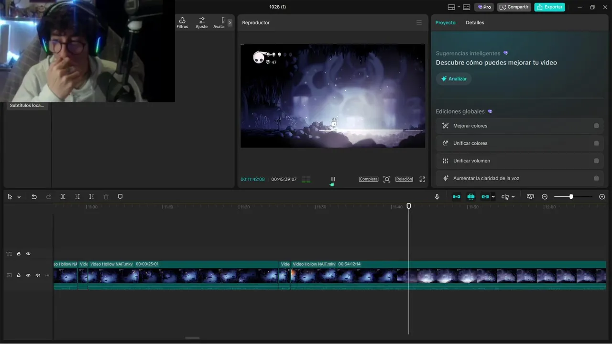Start voiceover recording with the microphone icon

[x=437, y=197]
